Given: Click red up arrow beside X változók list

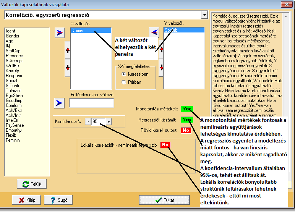Looking at the screenshot, I should [x=67, y=50].
